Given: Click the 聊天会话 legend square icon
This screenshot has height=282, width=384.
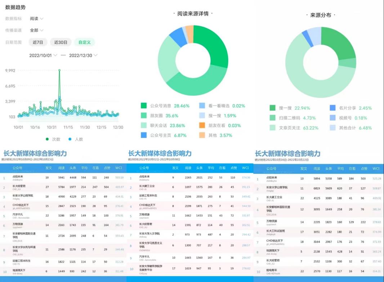Looking at the screenshot, I should click(144, 125).
